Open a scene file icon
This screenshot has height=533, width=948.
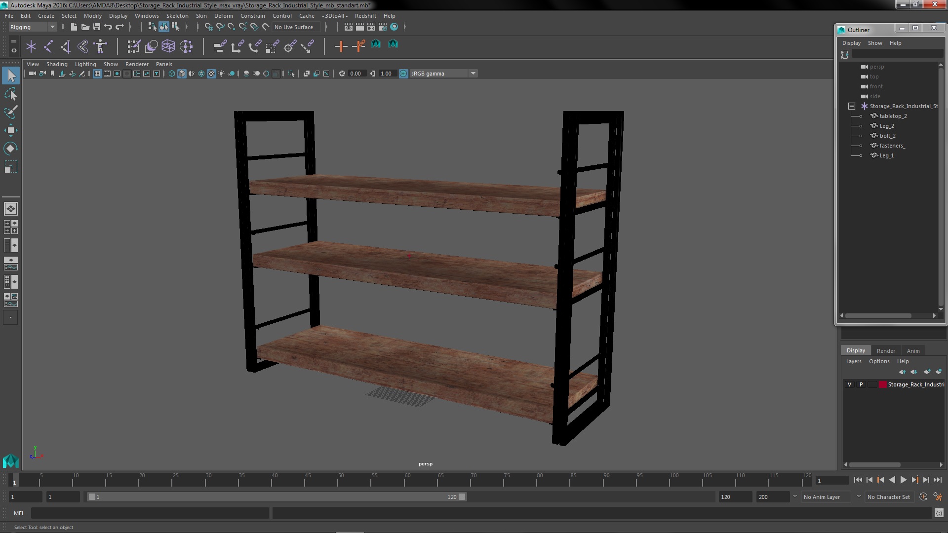coord(85,27)
